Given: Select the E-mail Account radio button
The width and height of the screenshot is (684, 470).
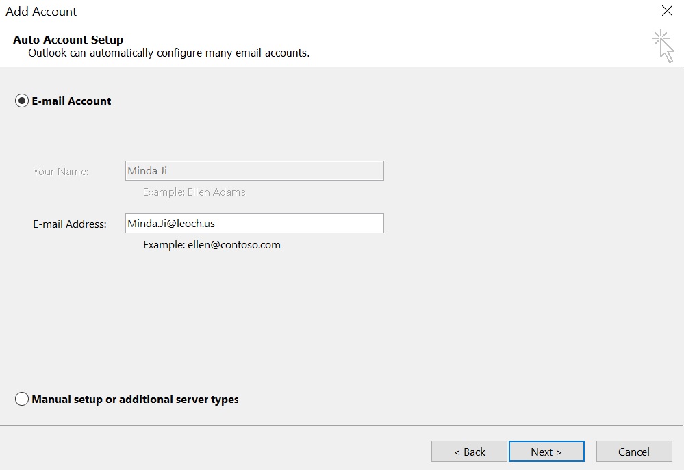Looking at the screenshot, I should pyautogui.click(x=21, y=101).
